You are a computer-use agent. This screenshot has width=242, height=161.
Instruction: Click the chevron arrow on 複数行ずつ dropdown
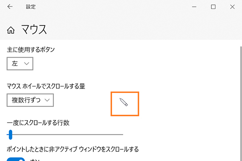[x=47, y=100]
